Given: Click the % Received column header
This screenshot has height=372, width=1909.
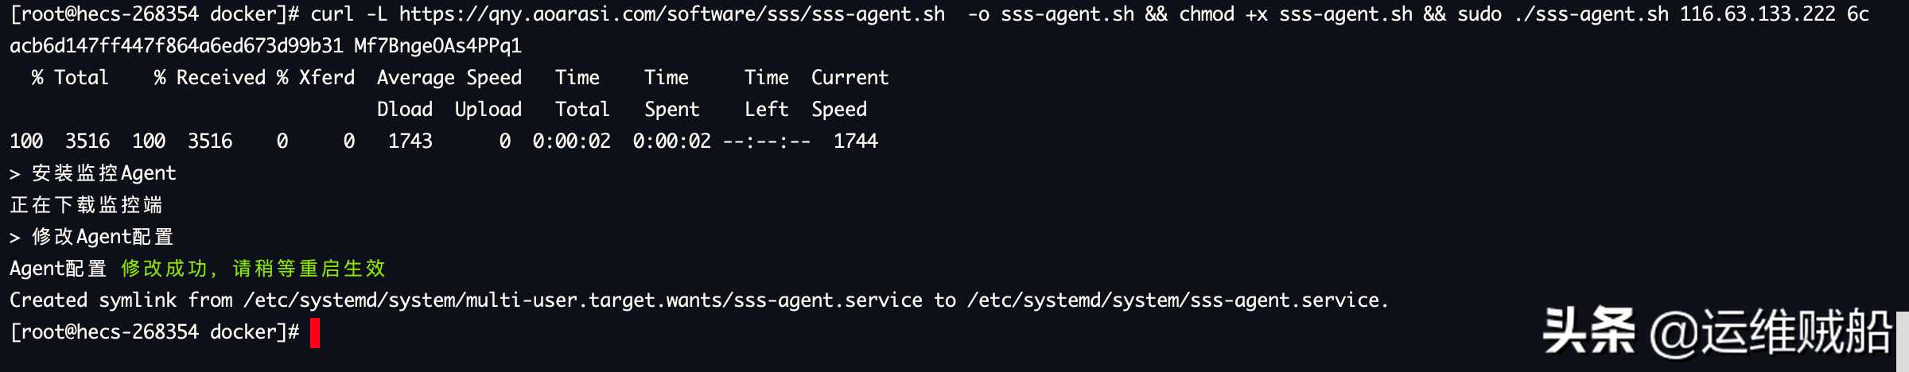Looking at the screenshot, I should [x=210, y=78].
